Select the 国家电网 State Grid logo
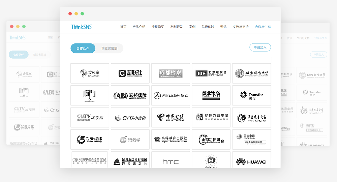This screenshot has height=182, width=337. pyautogui.click(x=251, y=140)
